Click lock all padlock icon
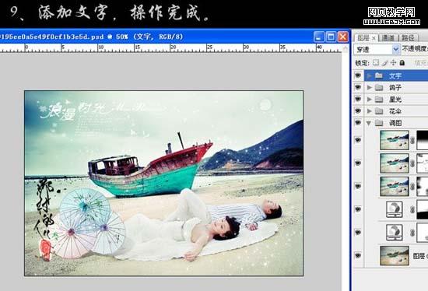 (x=402, y=62)
